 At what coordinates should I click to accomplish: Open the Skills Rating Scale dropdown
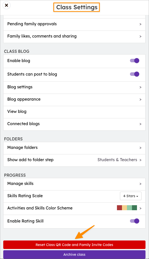[x=130, y=196]
